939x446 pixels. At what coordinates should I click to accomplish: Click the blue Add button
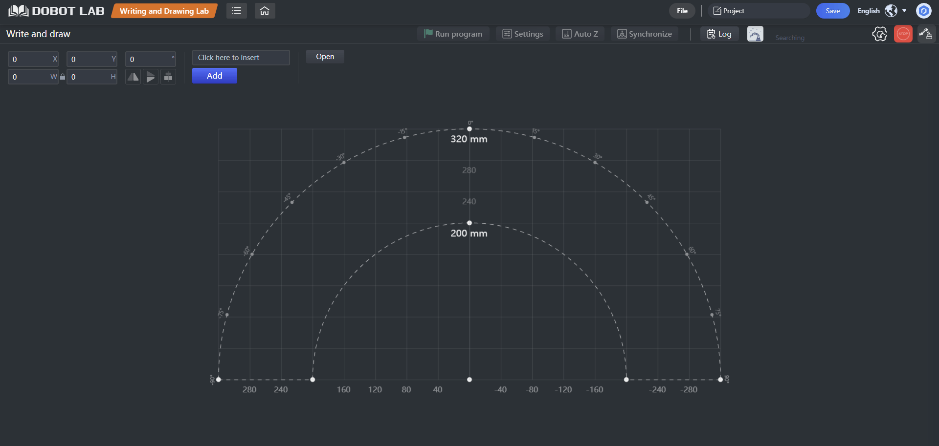point(214,76)
